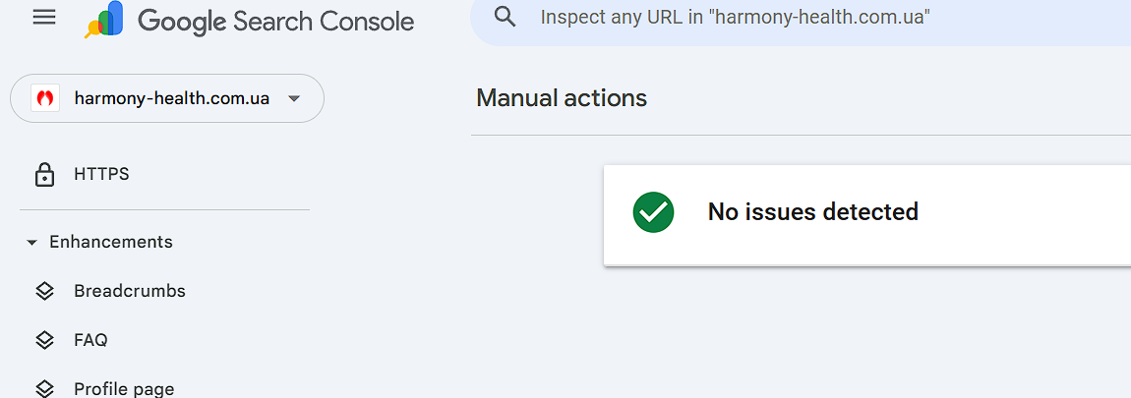Viewport: 1131px width, 398px height.
Task: Collapse the Enhancements section arrow
Action: click(32, 243)
